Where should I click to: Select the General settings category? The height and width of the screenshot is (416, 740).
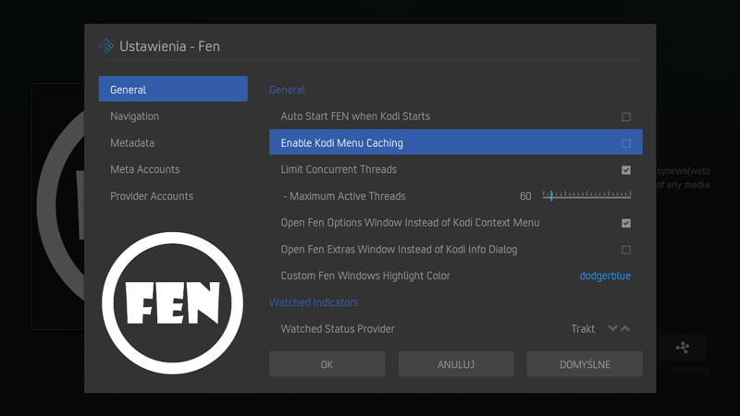(173, 89)
